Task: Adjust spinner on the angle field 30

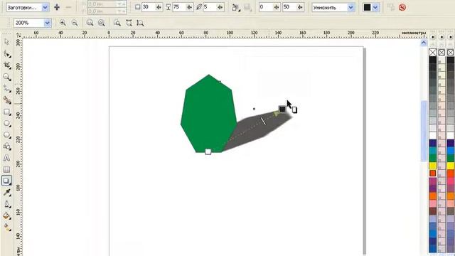Action: click(x=159, y=8)
